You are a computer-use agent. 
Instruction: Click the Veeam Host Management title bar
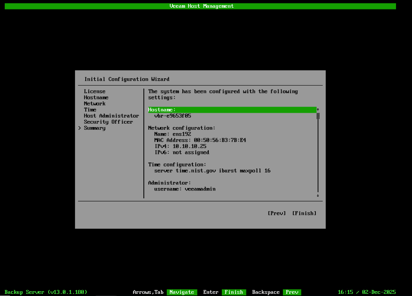[201, 6]
